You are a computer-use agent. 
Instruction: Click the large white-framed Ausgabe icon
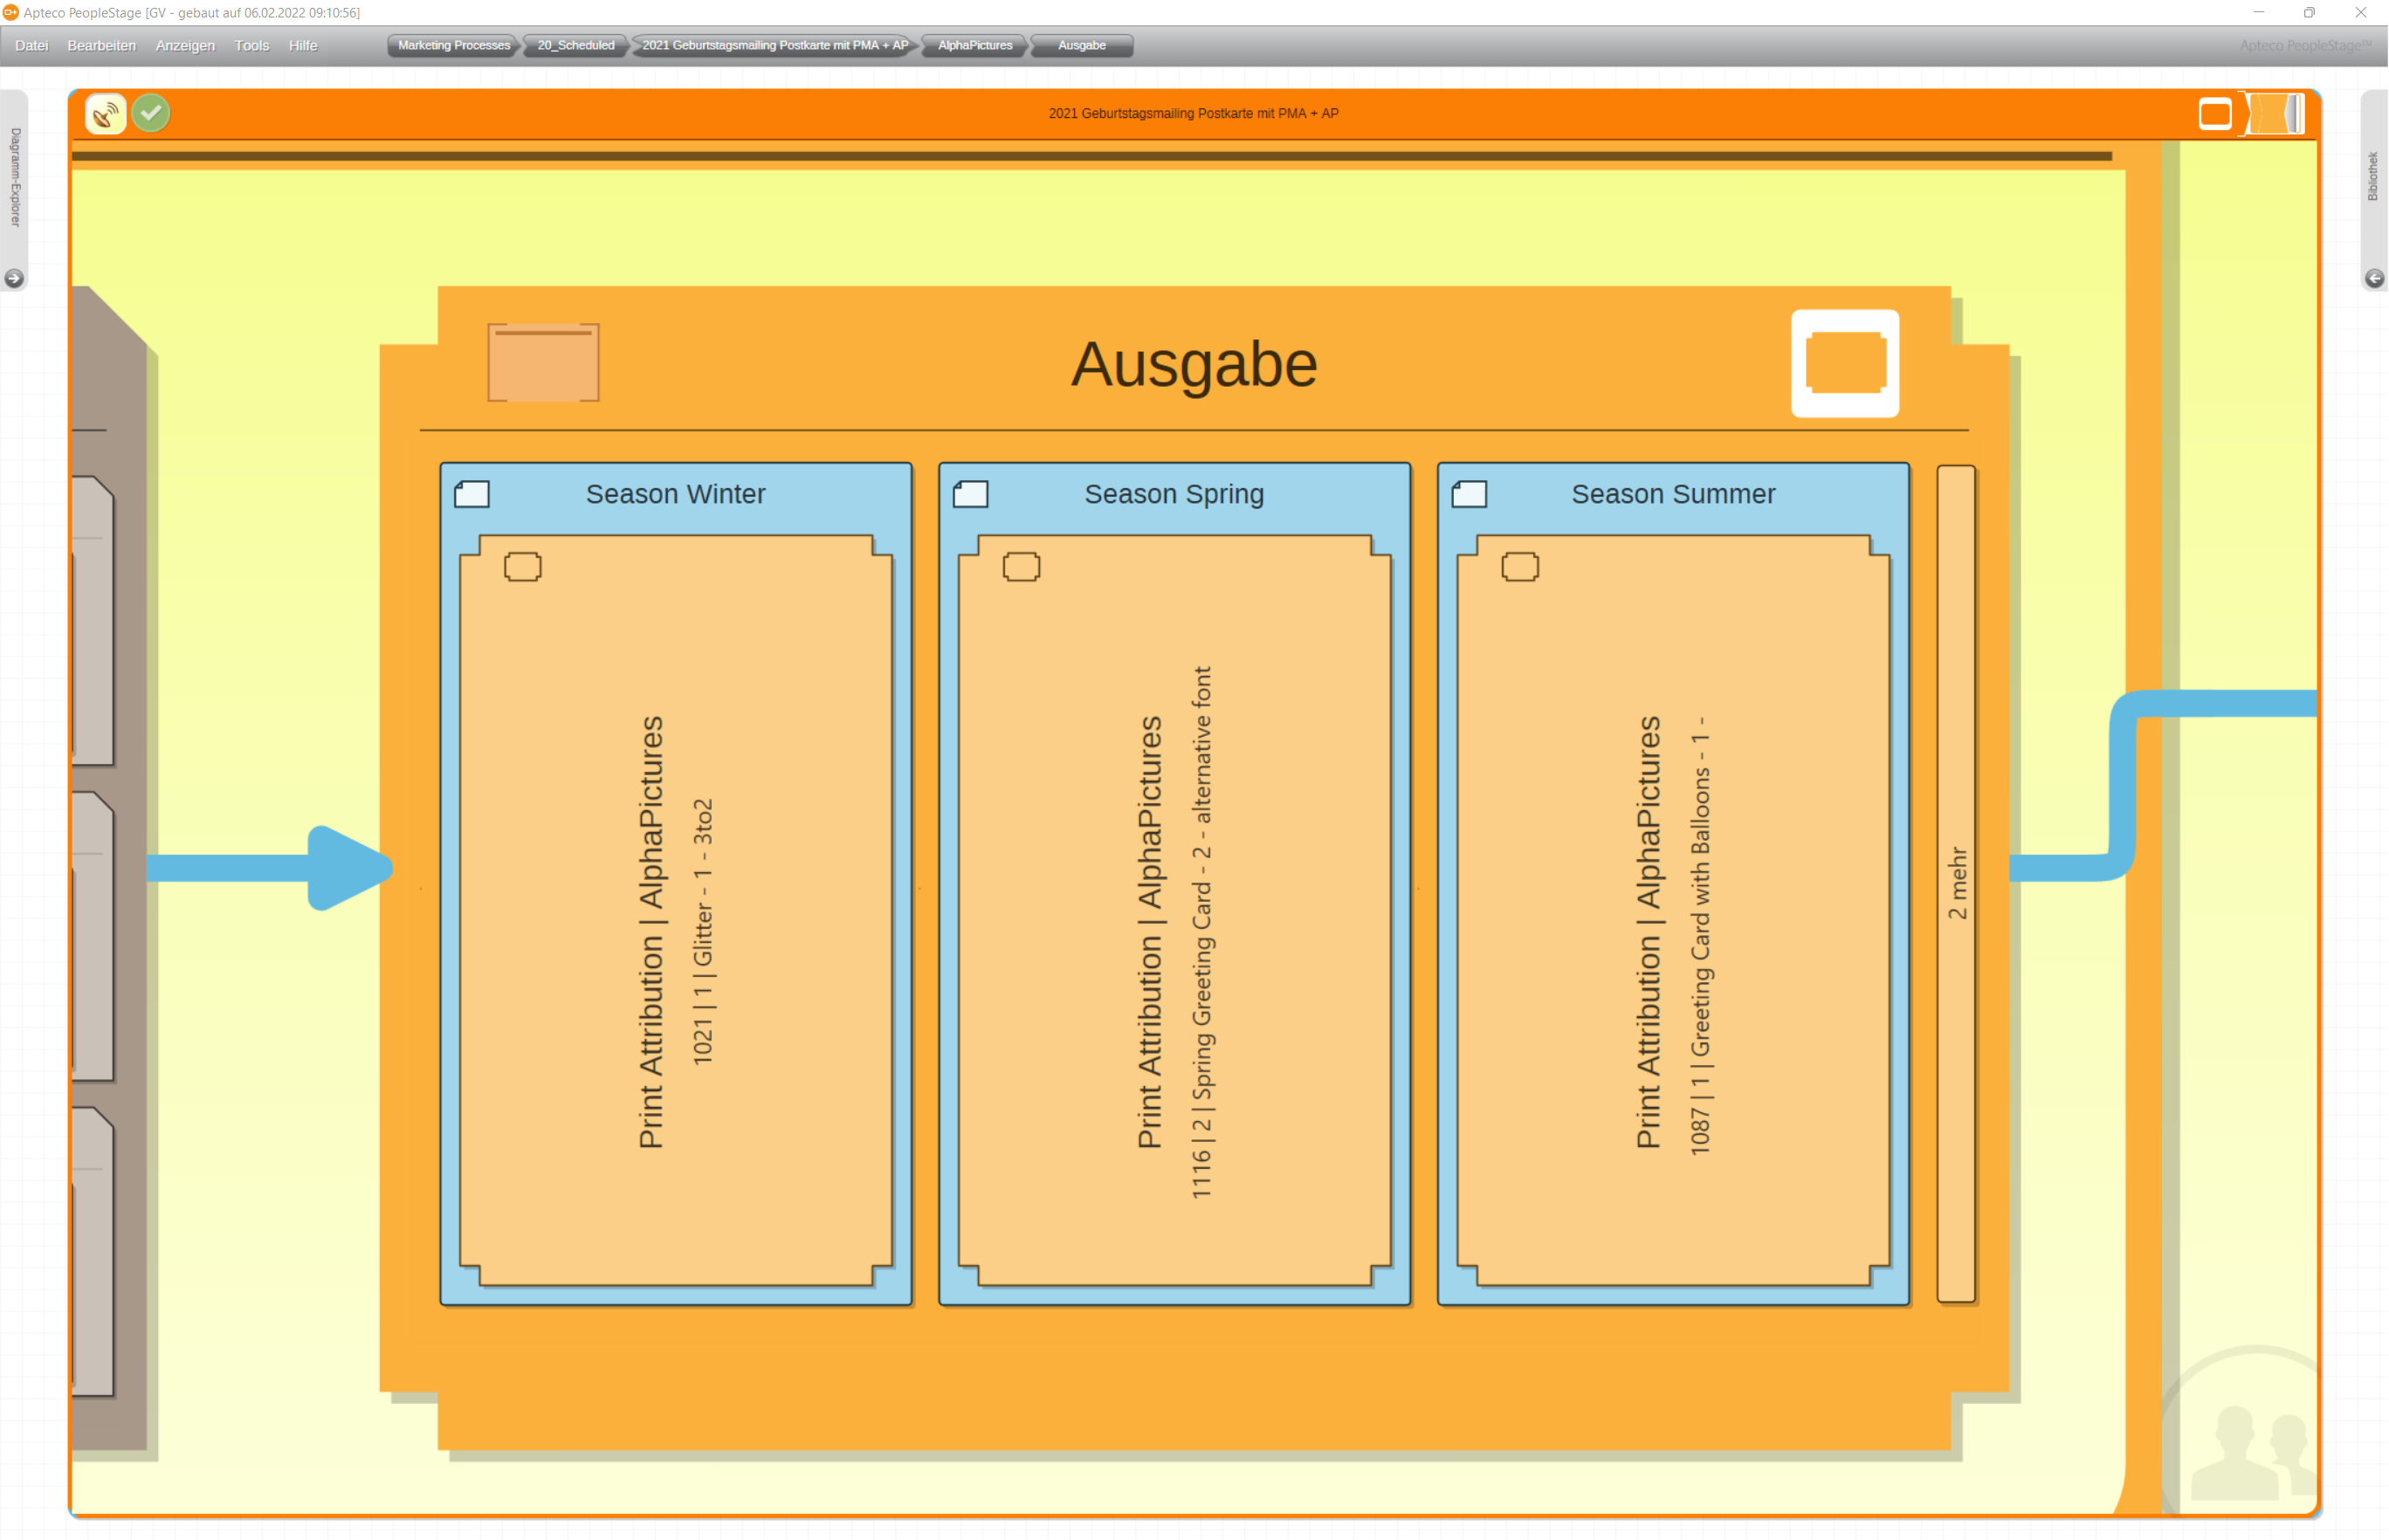(x=1845, y=363)
